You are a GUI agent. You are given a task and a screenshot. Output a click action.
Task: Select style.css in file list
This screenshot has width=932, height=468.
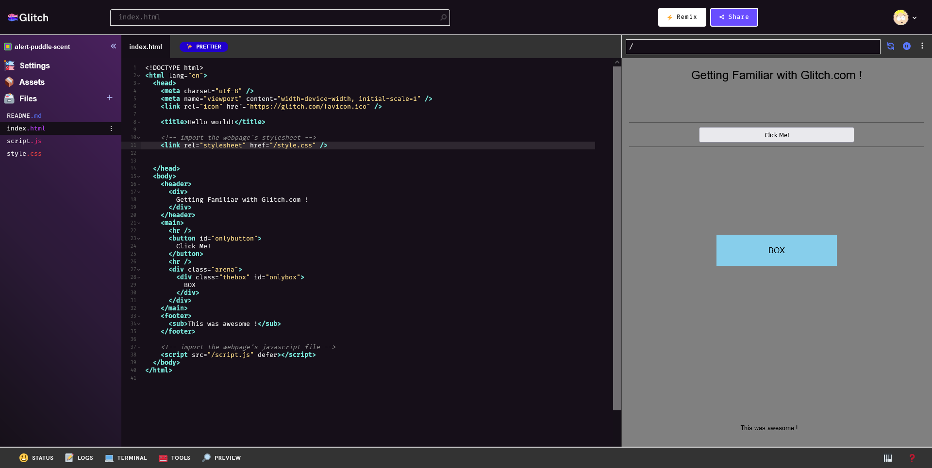tap(24, 154)
